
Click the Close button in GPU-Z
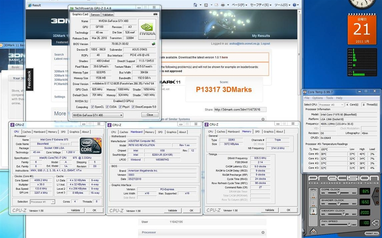(x=150, y=115)
